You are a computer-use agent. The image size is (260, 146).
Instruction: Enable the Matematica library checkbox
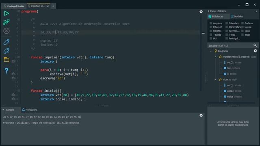(x=227, y=27)
